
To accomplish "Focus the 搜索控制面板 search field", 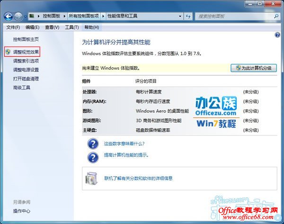I will (235, 16).
